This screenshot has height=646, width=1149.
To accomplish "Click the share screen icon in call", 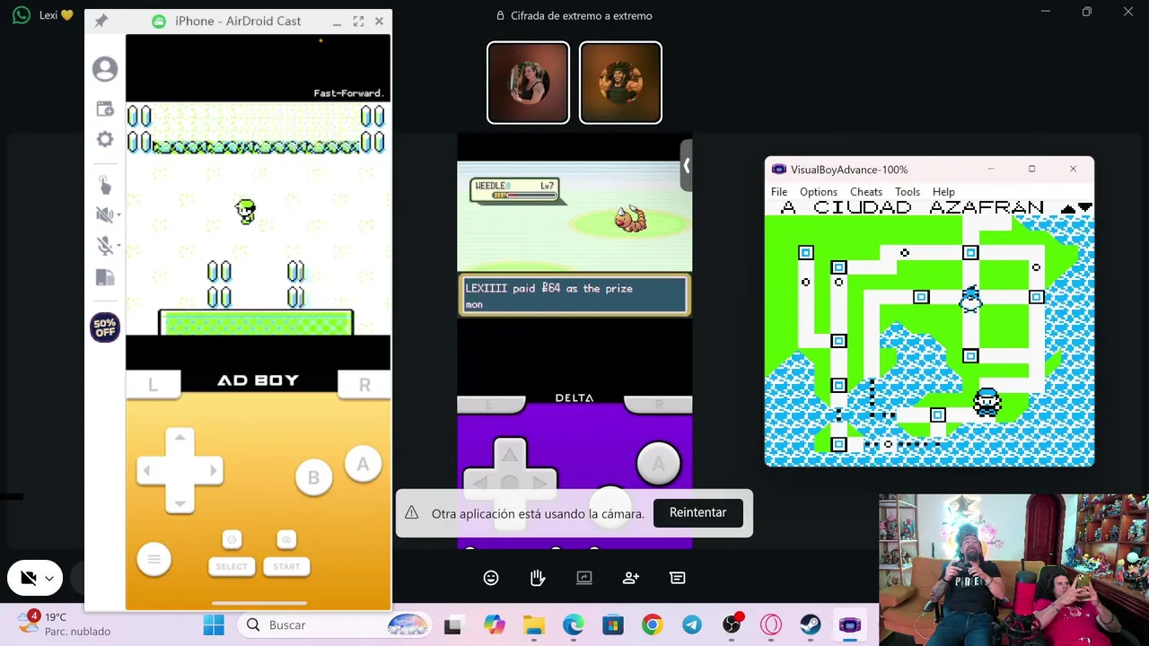I will click(x=584, y=578).
